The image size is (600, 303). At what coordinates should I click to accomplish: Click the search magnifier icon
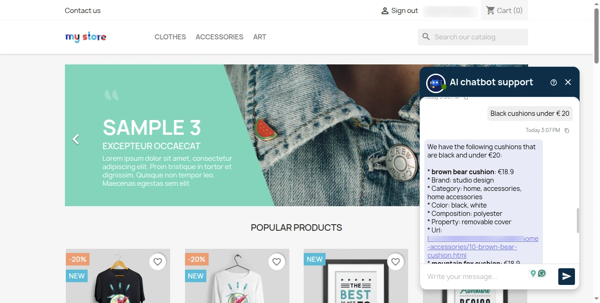click(x=426, y=37)
